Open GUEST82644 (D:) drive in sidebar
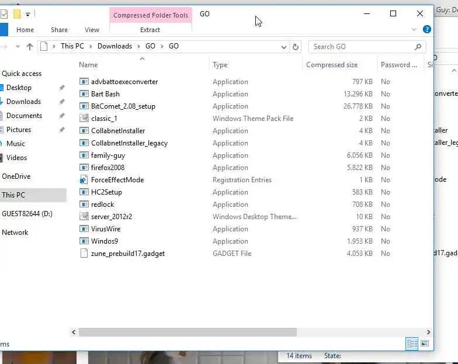 tap(27, 214)
